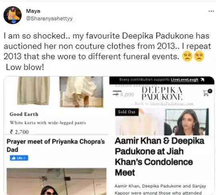Open the Deepika condolence meet photo
216x195 pixels.
point(186,122)
